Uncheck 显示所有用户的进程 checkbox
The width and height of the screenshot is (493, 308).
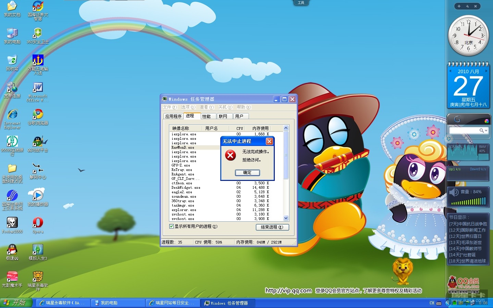click(x=171, y=226)
